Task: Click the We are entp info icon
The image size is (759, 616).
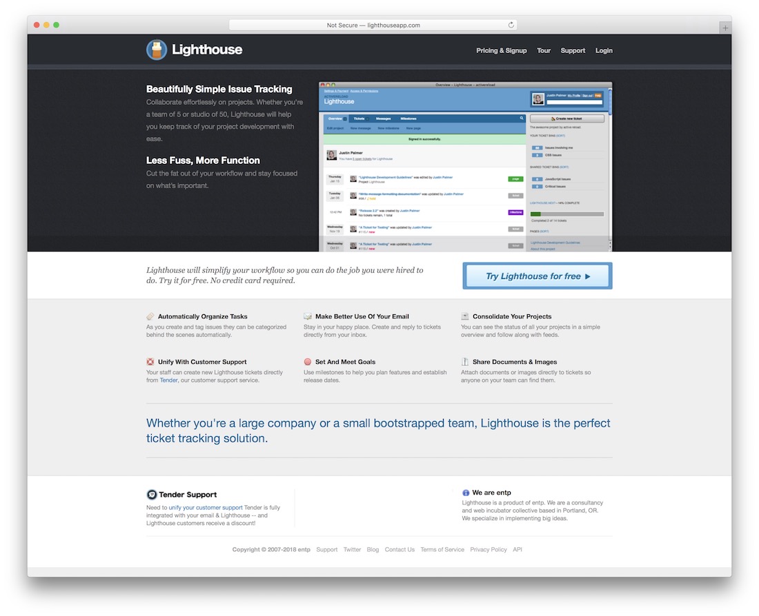Action: pyautogui.click(x=466, y=493)
